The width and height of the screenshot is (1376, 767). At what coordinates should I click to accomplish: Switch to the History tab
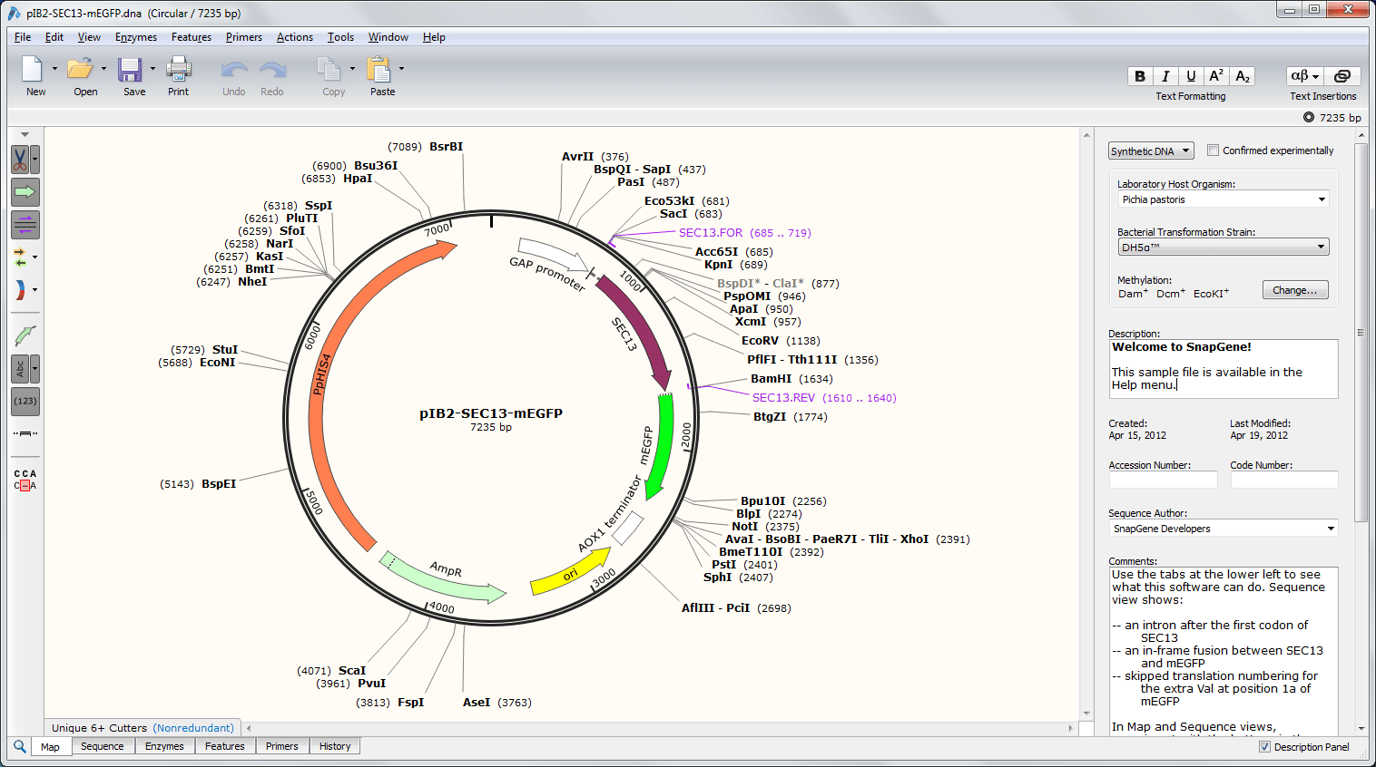[335, 746]
